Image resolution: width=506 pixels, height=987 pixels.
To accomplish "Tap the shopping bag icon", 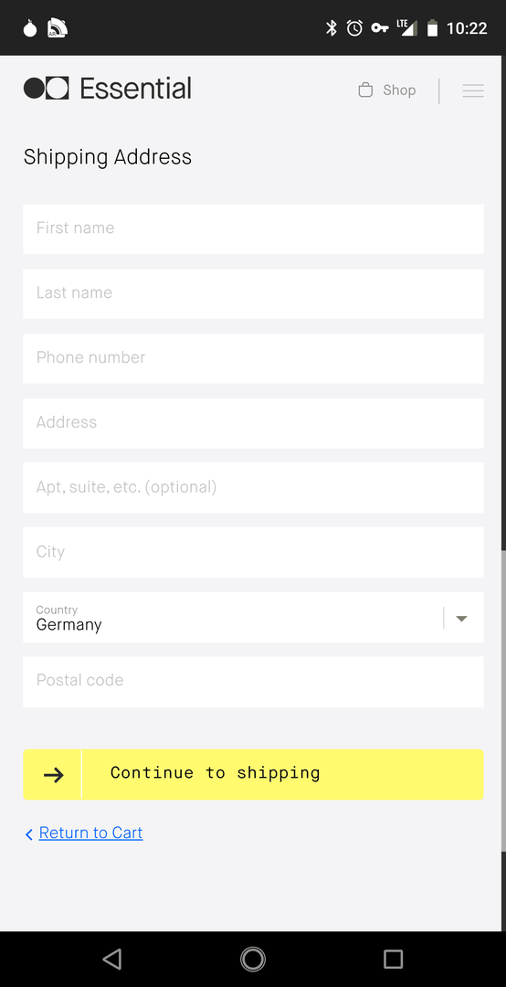I will 365,90.
